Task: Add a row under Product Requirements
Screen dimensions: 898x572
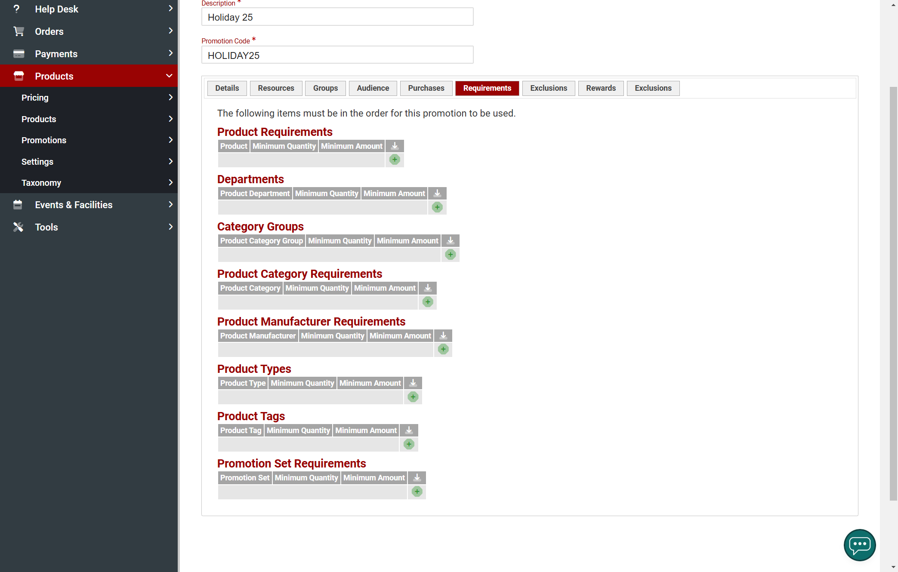Action: pyautogui.click(x=395, y=160)
